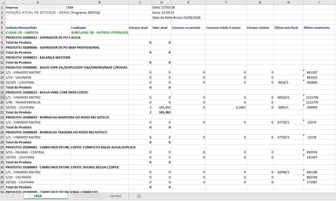336x201 pixels.
Task: Click the 'Última nota fiscal' header cell
Action: (x=288, y=27)
